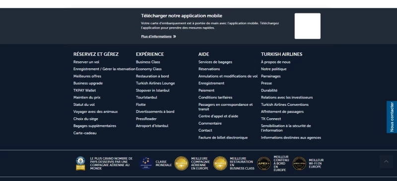Click the RÉSERVEZ ET GÉREZ heading

click(x=96, y=54)
